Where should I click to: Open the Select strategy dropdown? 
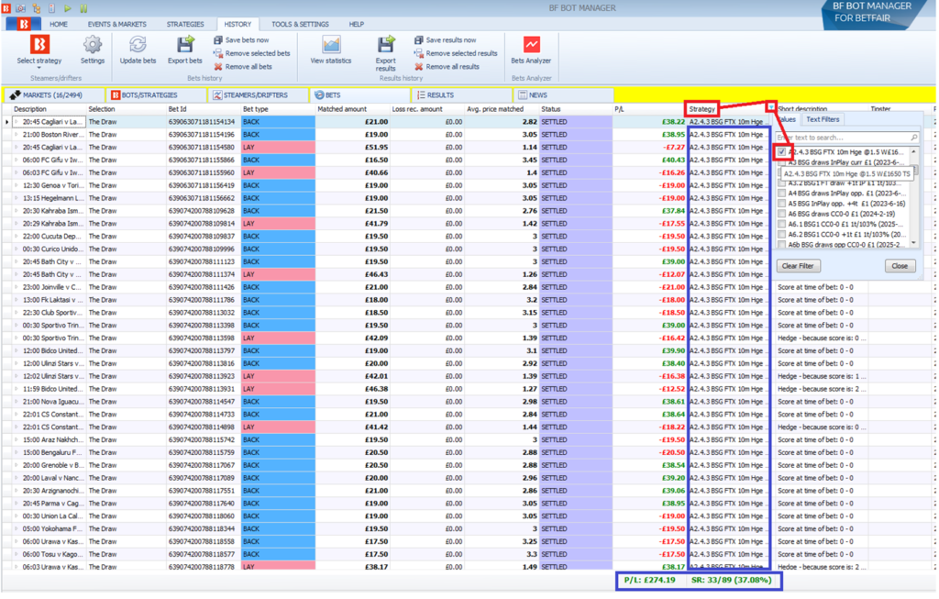(39, 67)
